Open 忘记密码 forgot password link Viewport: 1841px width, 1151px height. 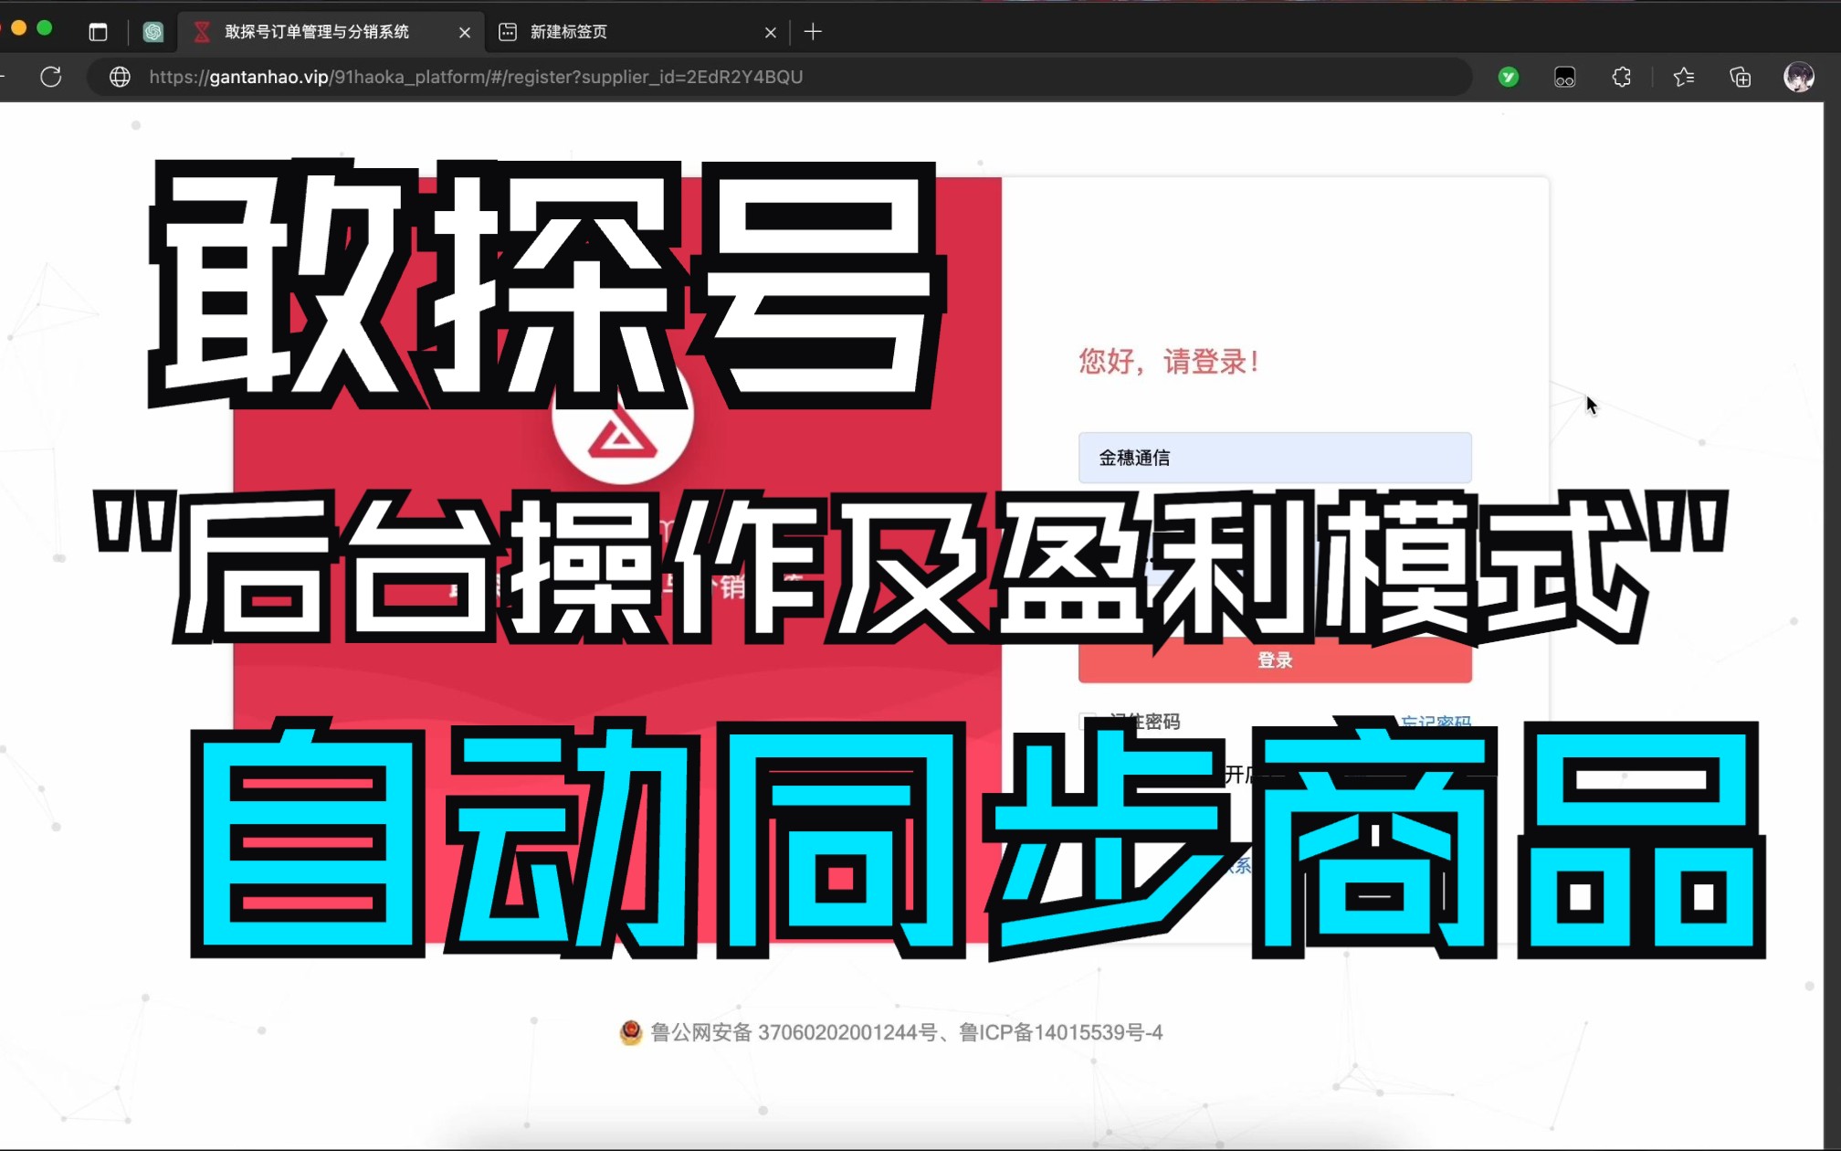pyautogui.click(x=1436, y=723)
